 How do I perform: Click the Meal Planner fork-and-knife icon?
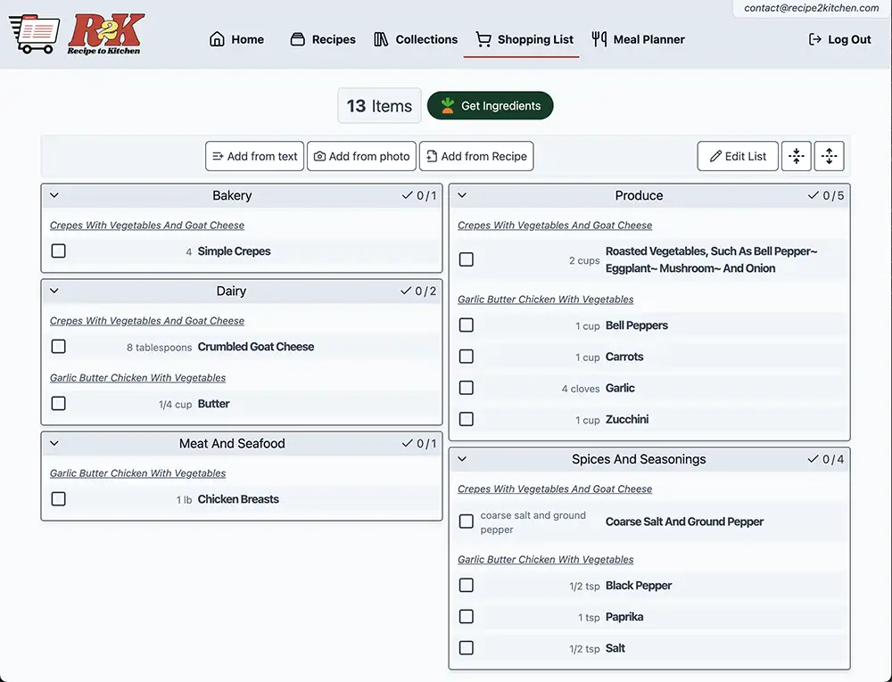point(598,39)
